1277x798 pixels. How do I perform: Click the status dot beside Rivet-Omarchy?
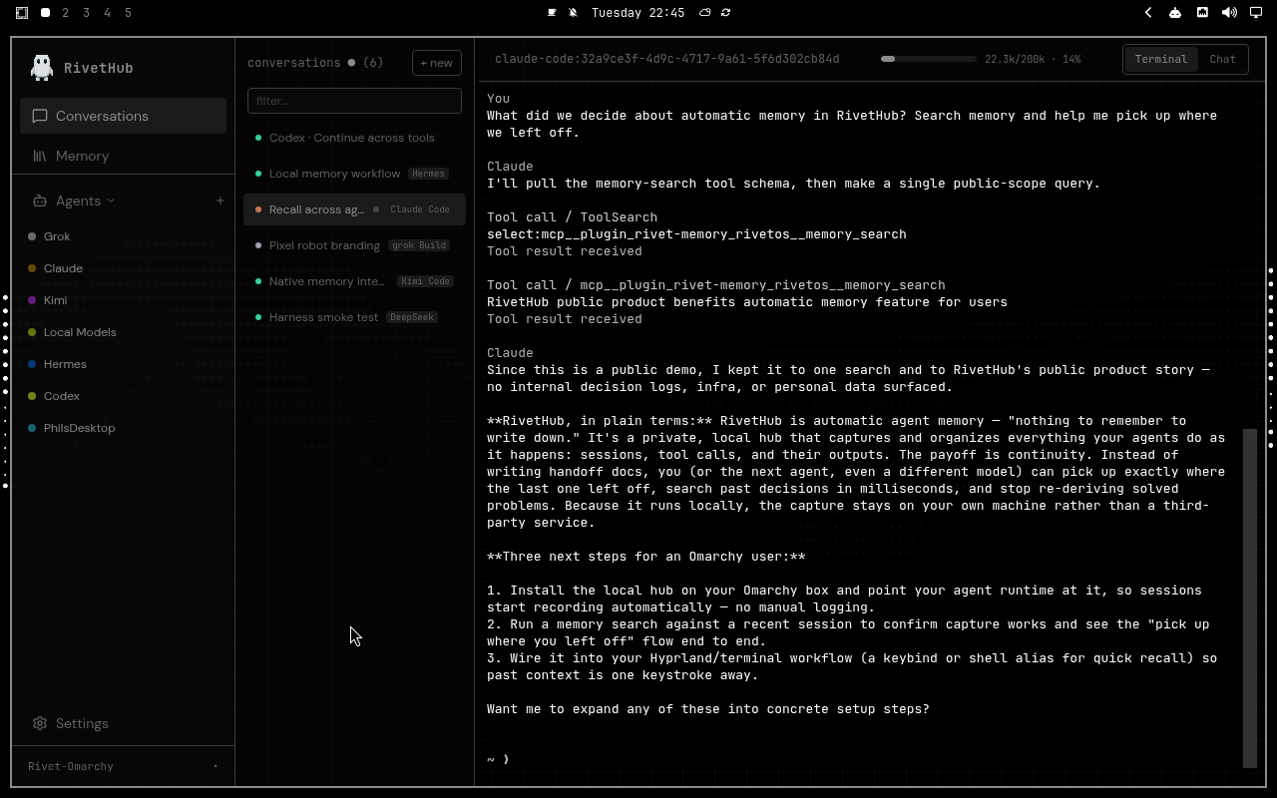click(x=215, y=766)
